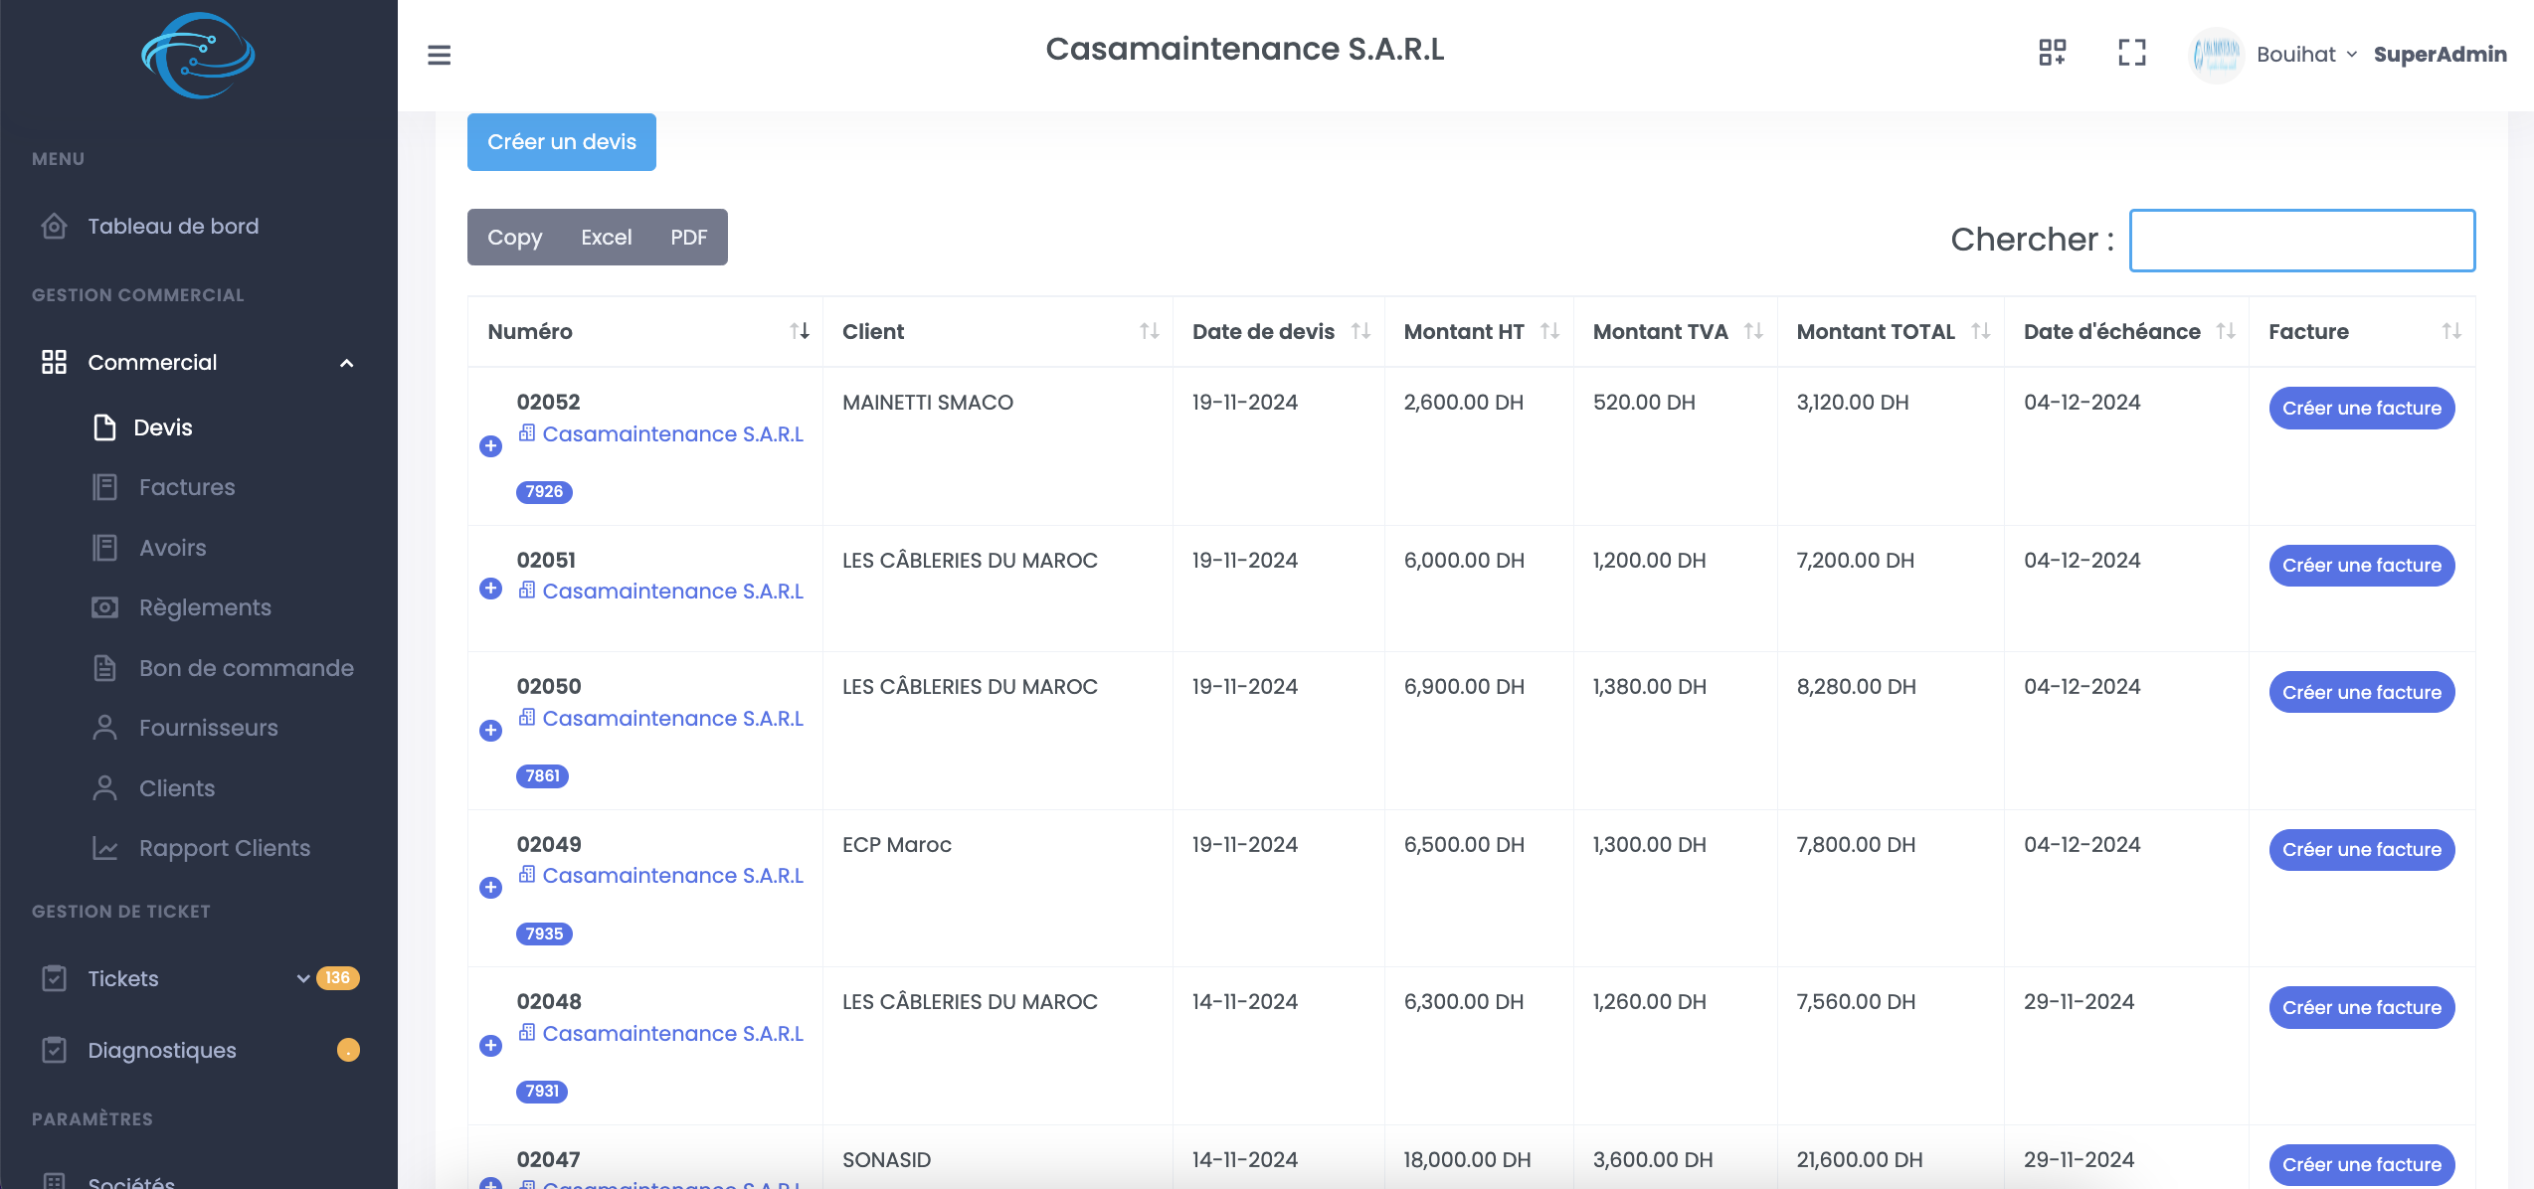Expand row details for devis 02050
The height and width of the screenshot is (1189, 2534).
[490, 731]
